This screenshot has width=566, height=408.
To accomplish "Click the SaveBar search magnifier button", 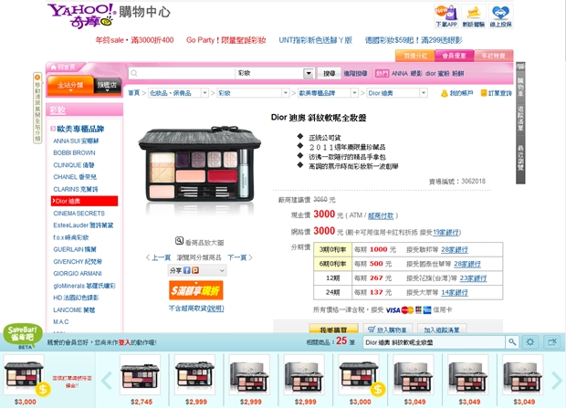I will [512, 342].
